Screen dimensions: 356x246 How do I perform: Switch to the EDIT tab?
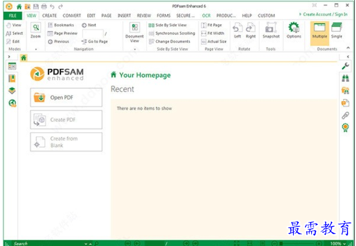point(91,16)
